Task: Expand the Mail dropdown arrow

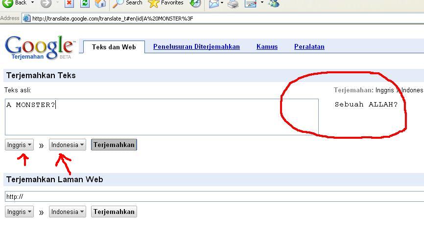Action: 222,3
